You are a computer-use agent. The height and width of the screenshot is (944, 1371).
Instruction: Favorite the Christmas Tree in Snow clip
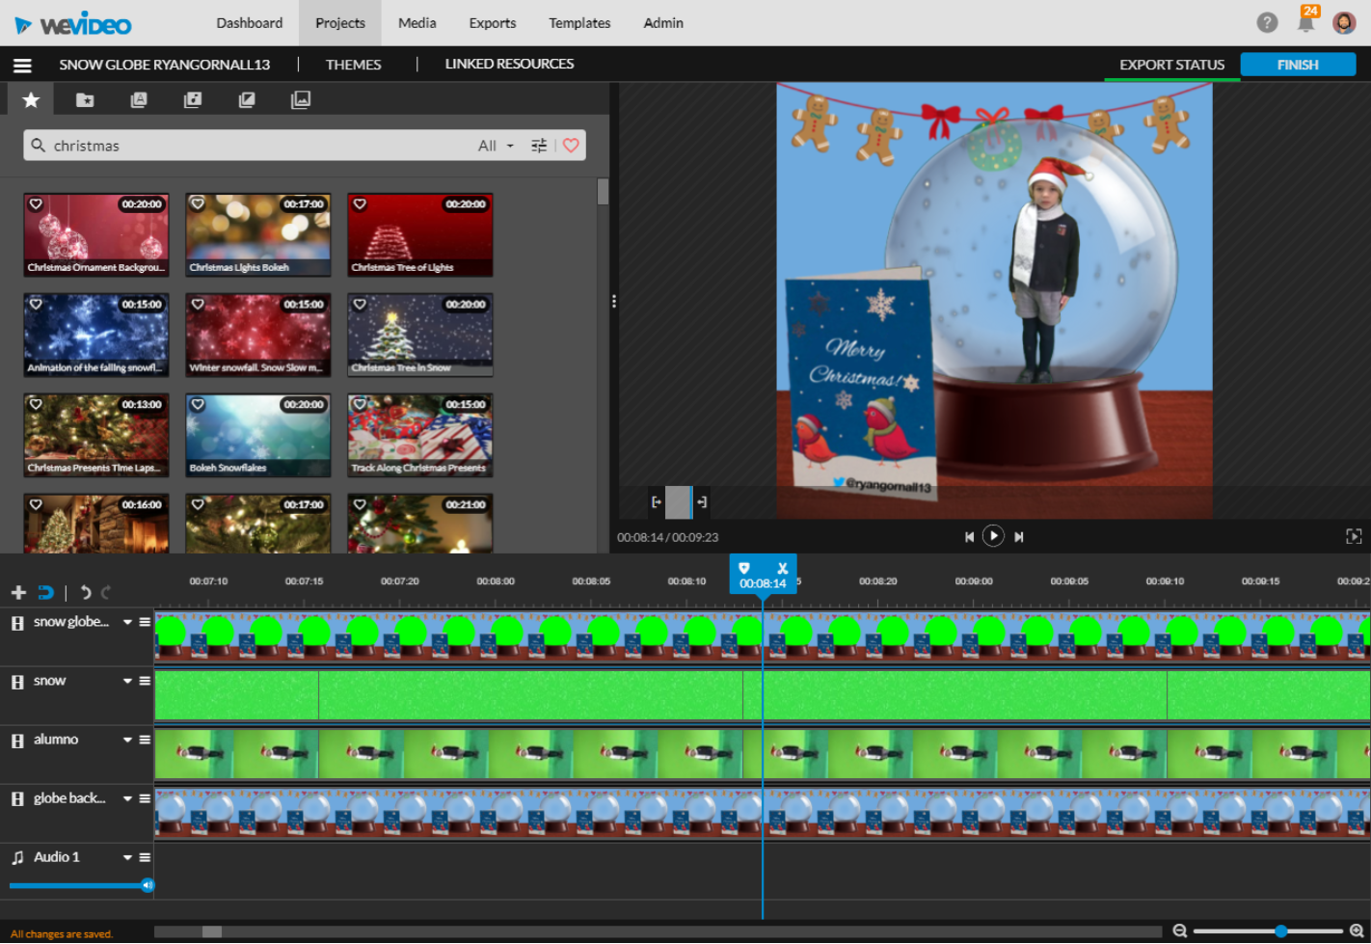(360, 305)
